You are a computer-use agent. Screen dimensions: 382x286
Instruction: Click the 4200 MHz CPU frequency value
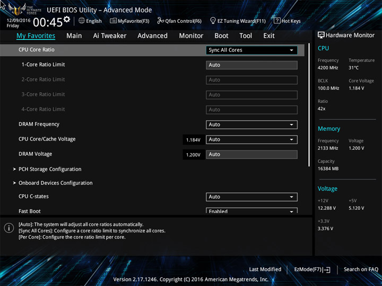point(328,68)
